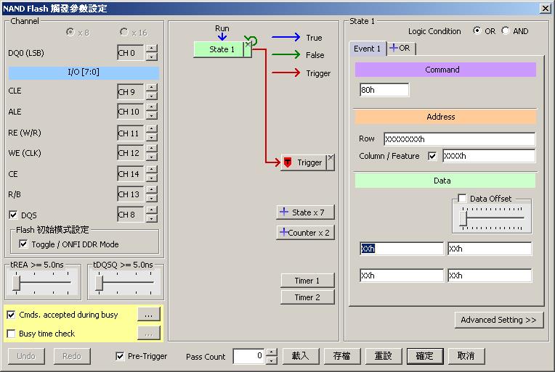Viewport: 555px width, 372px height.
Task: Add a counter with Counter x 2
Action: 305,233
